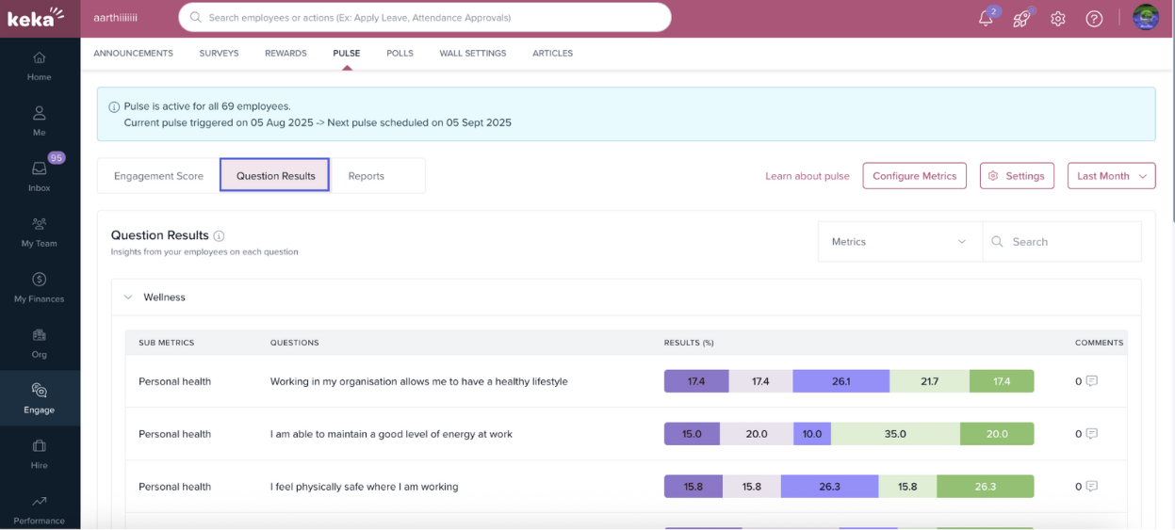
Task: Click the Configure Metrics button
Action: 914,176
